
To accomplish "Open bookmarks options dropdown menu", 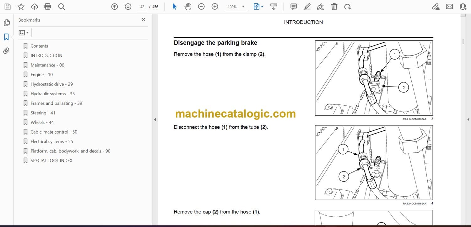I will point(24,33).
